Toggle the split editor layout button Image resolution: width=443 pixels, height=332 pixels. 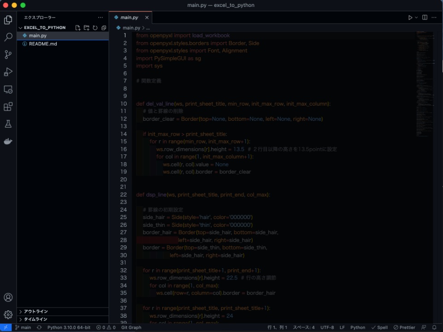coord(425,18)
